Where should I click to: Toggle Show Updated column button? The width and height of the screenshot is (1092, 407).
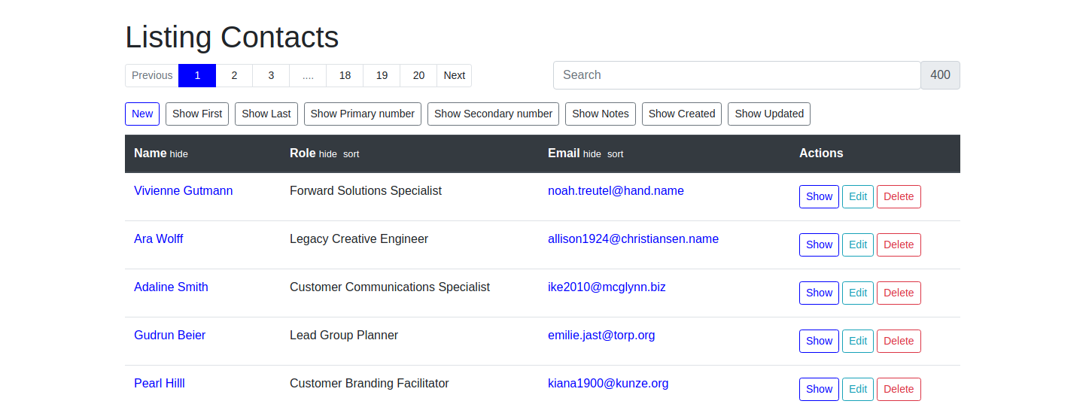768,114
